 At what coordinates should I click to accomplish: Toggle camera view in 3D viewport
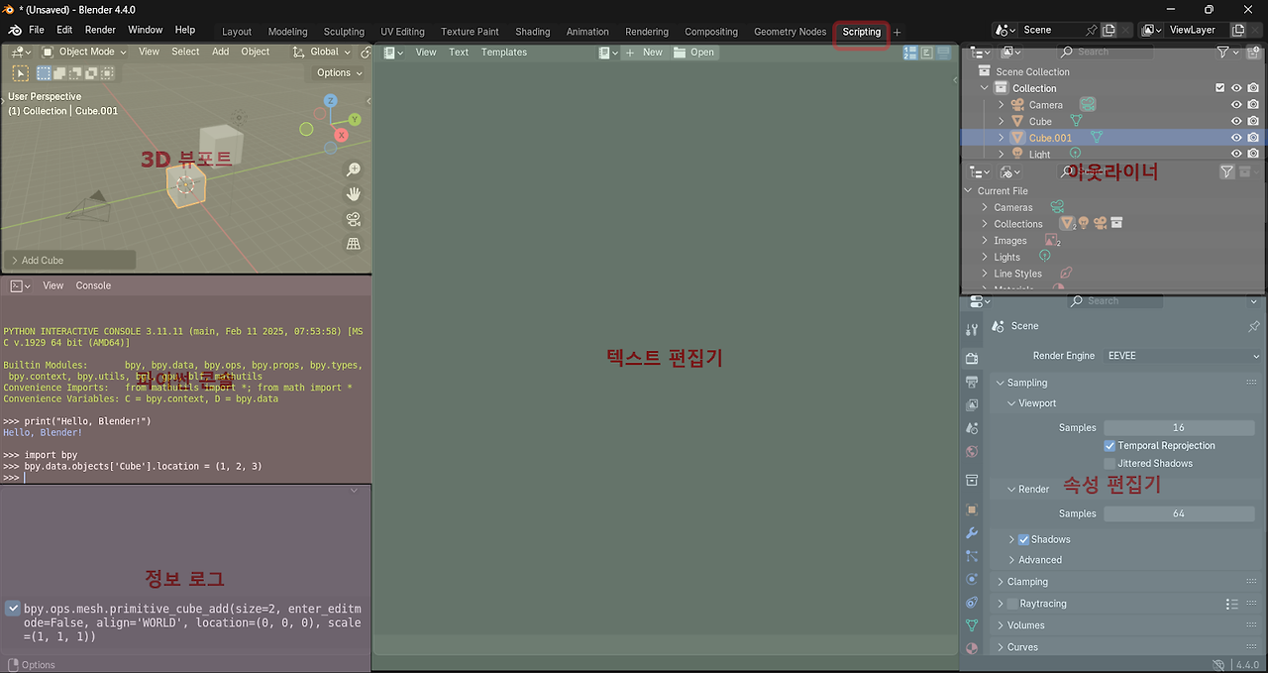tap(353, 219)
